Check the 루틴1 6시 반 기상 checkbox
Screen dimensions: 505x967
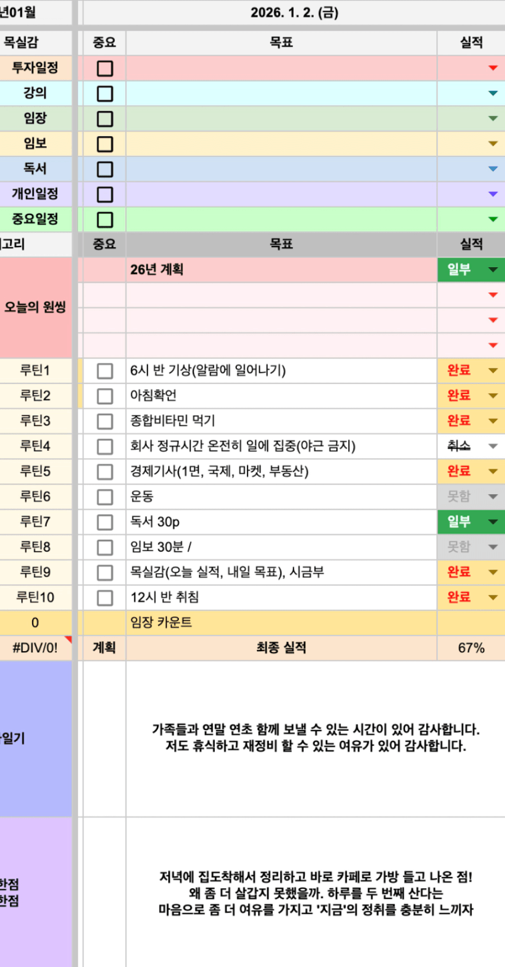click(105, 371)
